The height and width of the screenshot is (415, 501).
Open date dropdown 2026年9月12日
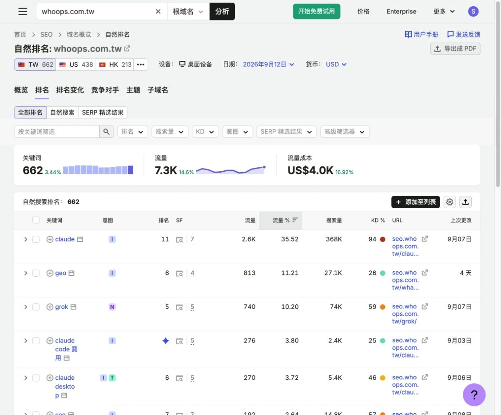coord(268,64)
